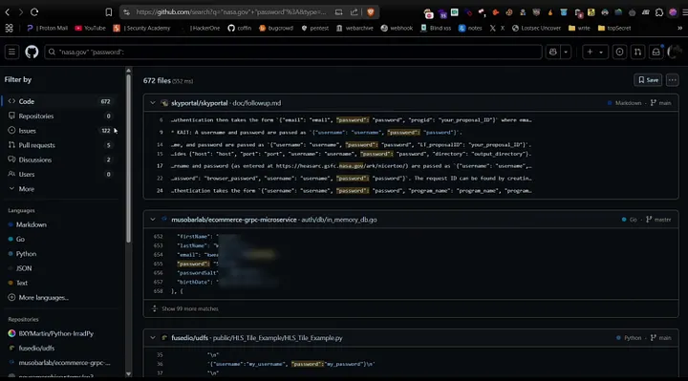Open the notifications inbox icon
Viewport: 688px width, 381px height.
[656, 53]
